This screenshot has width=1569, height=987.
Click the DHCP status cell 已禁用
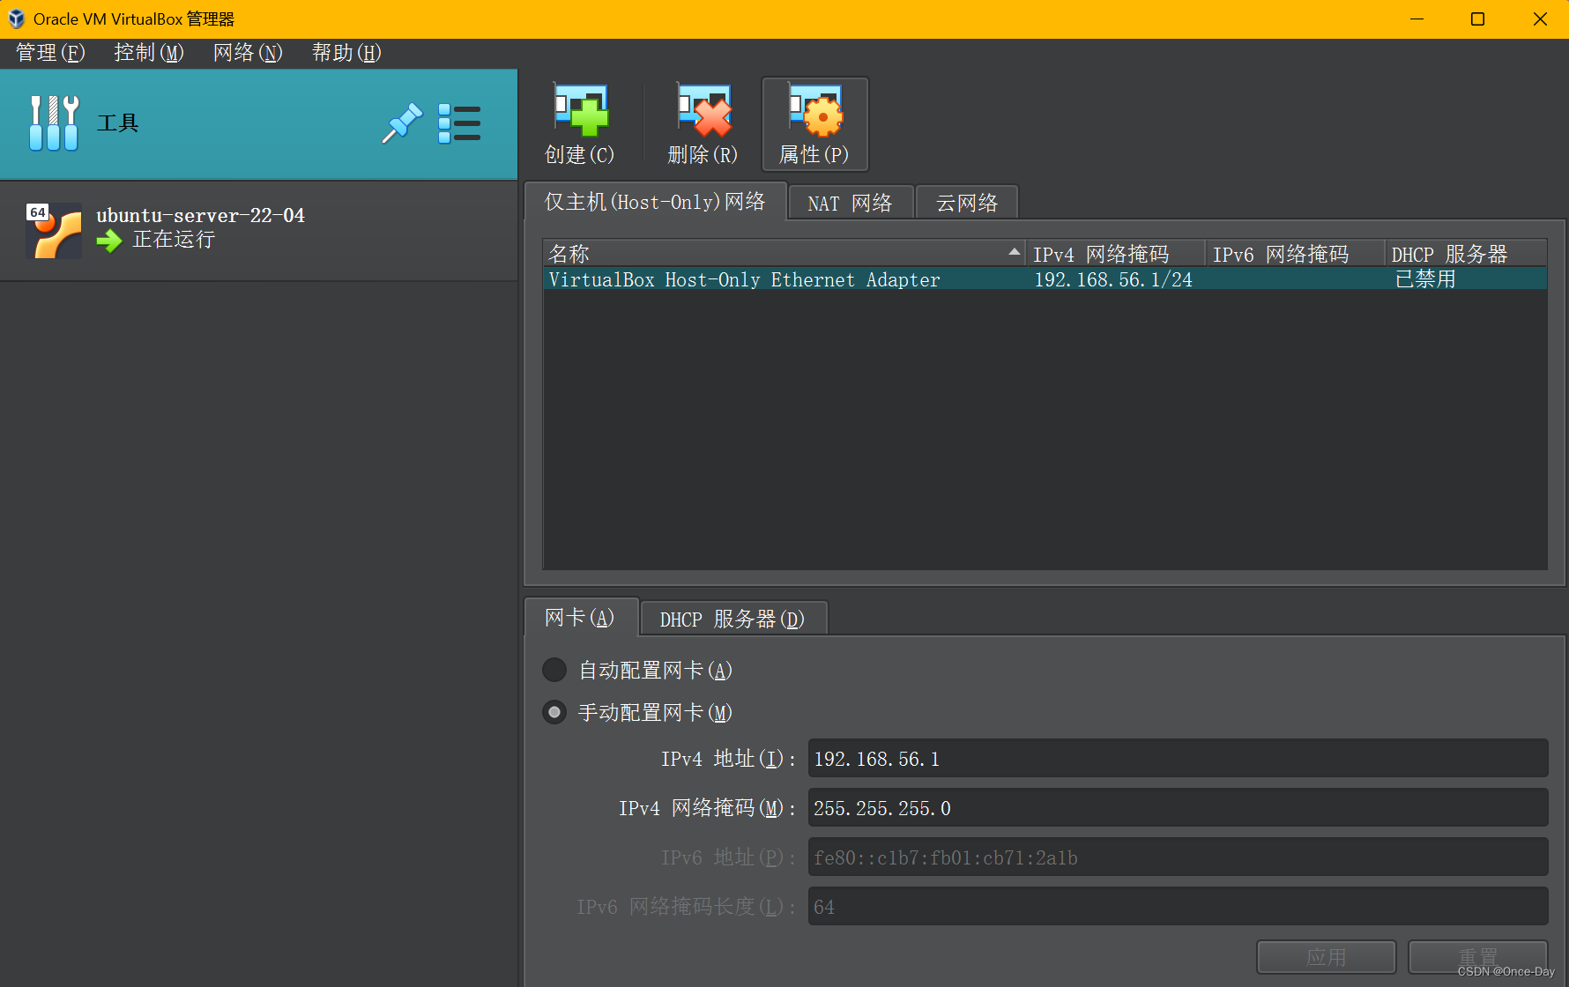click(1425, 279)
